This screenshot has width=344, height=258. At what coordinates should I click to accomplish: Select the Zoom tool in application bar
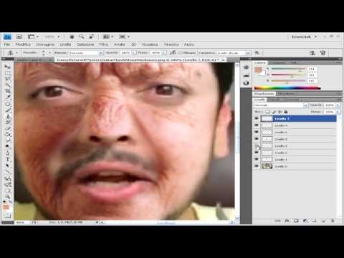(x=82, y=37)
